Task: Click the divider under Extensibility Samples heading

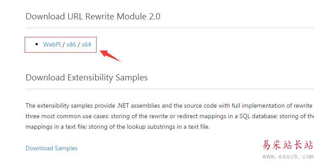Action: pyautogui.click(x=170, y=89)
